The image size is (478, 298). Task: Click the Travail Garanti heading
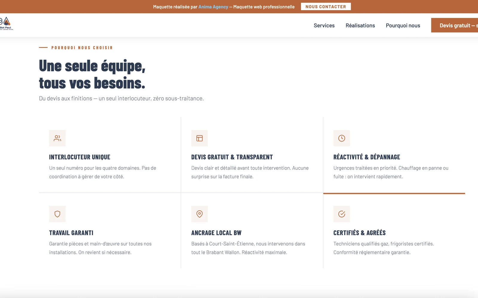pyautogui.click(x=71, y=232)
